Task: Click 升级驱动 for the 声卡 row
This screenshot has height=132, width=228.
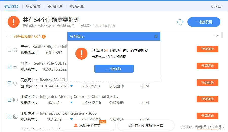Action: point(207,49)
